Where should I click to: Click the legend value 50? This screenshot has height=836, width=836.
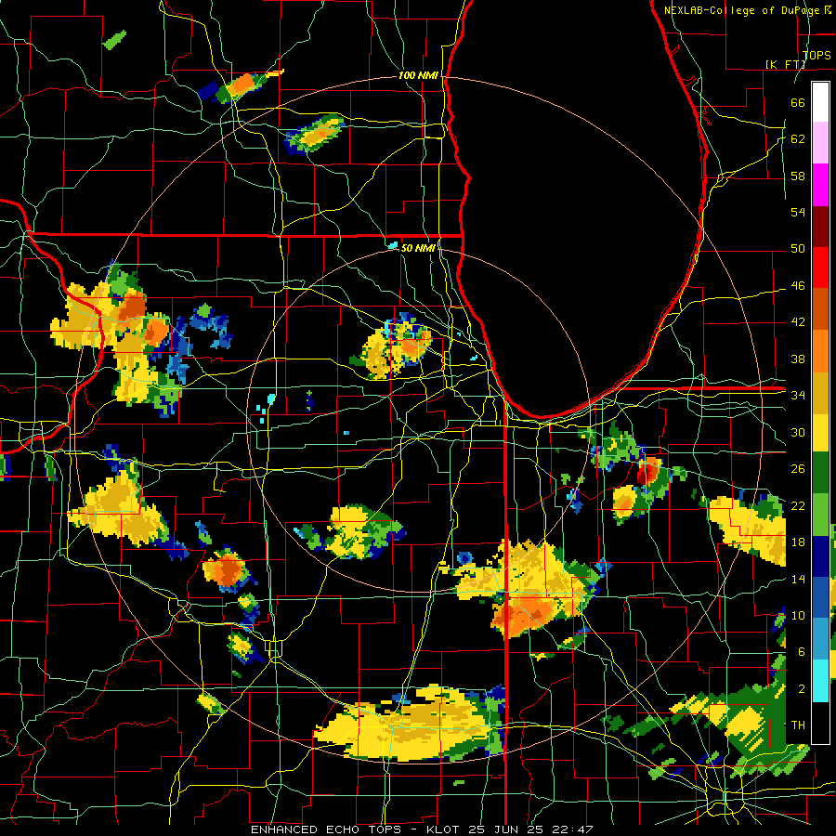click(x=798, y=249)
